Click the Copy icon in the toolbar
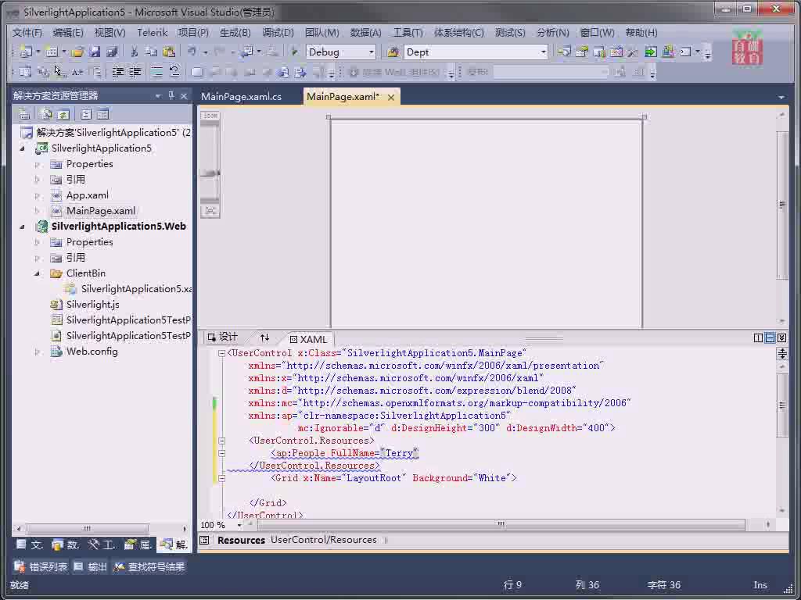This screenshot has width=801, height=600. 151,52
